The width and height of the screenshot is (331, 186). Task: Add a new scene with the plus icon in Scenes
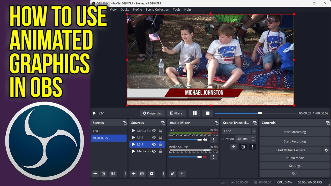pos(95,174)
